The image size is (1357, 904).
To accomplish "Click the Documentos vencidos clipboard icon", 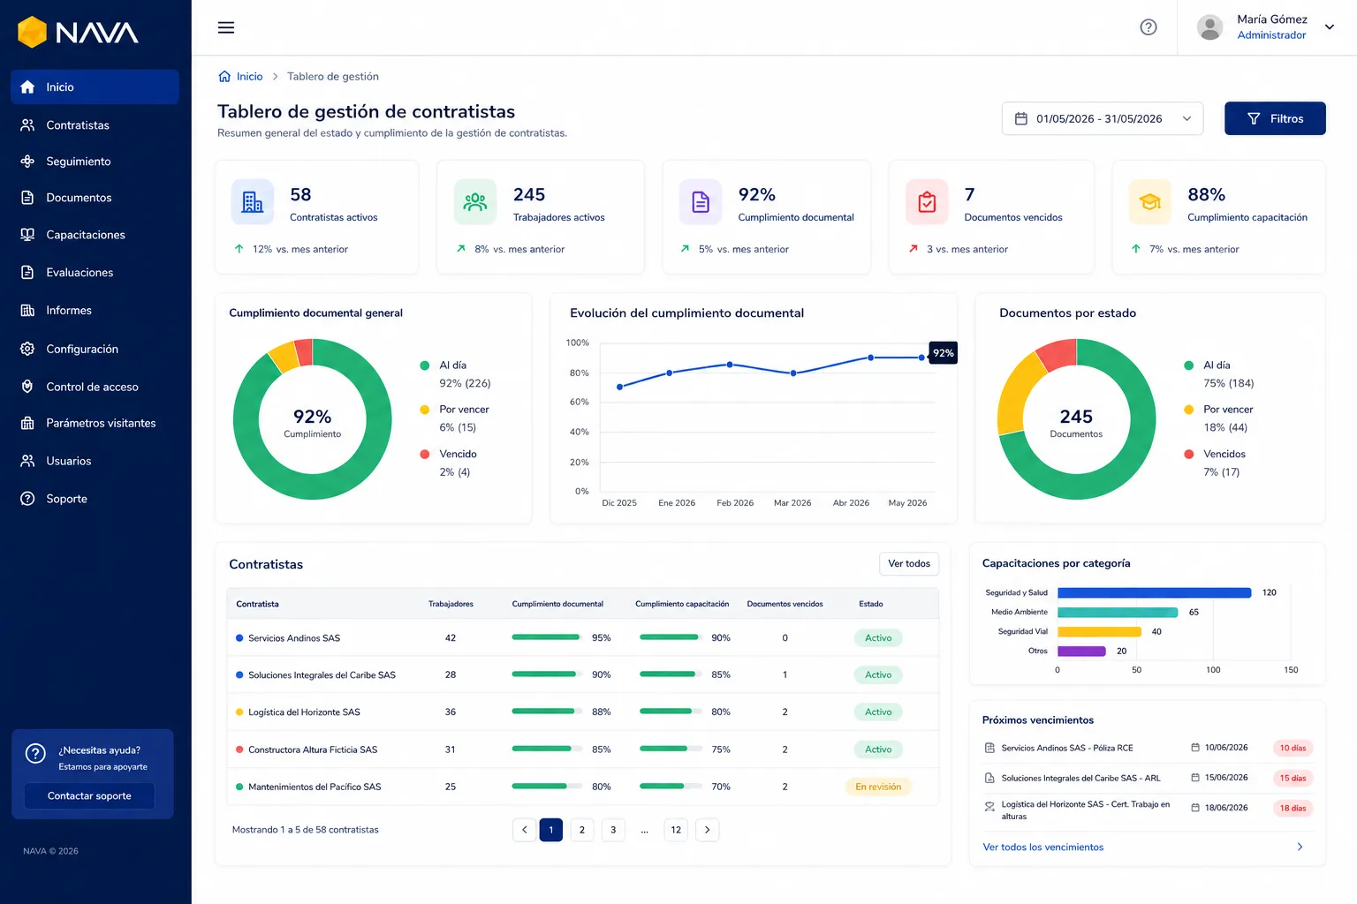I will click(927, 201).
